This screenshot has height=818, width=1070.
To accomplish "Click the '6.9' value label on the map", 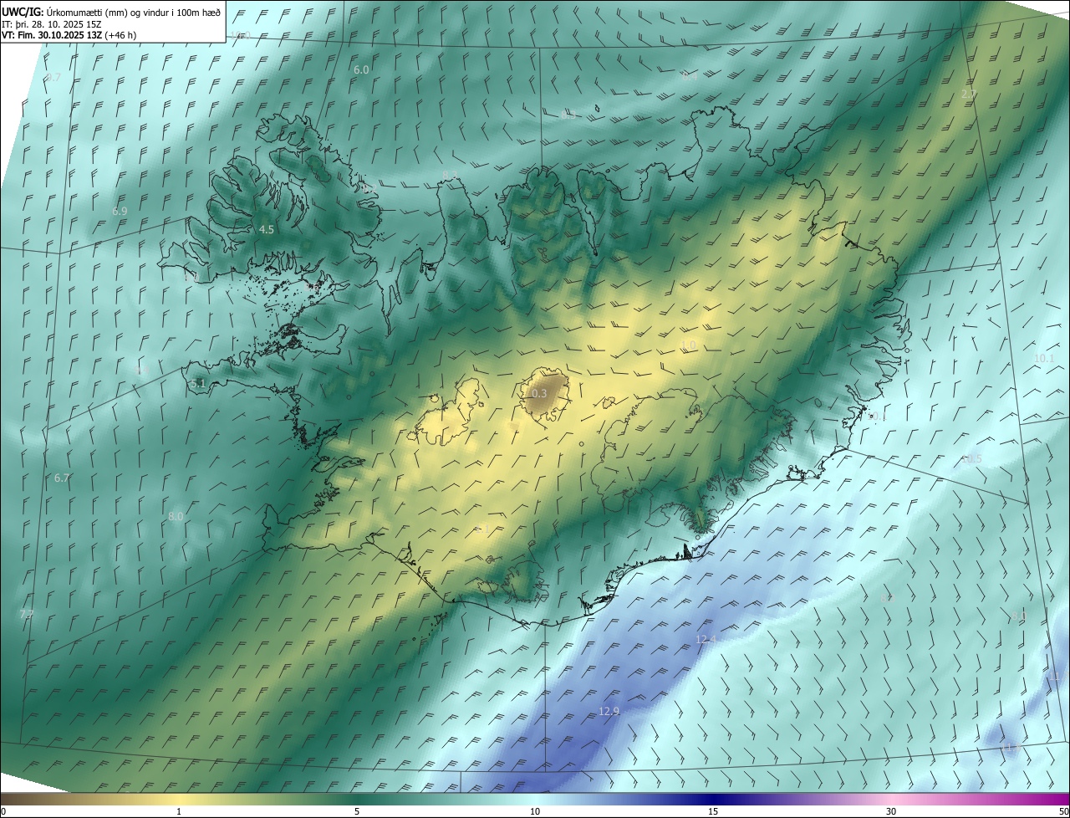I will [x=120, y=212].
